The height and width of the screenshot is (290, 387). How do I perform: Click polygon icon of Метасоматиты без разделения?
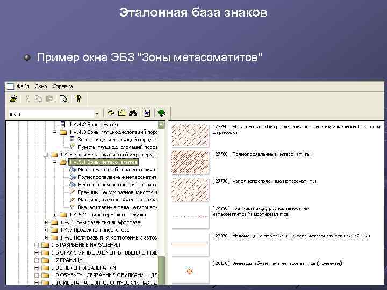pyautogui.click(x=73, y=170)
